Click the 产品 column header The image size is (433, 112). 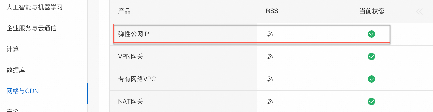(124, 11)
